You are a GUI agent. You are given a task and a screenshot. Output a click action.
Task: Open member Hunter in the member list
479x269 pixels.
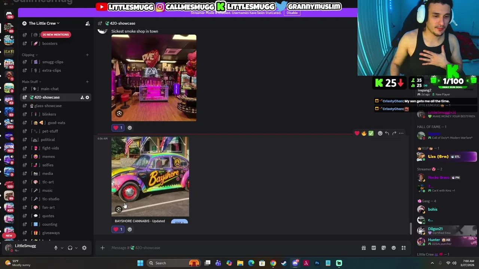[x=447, y=241]
